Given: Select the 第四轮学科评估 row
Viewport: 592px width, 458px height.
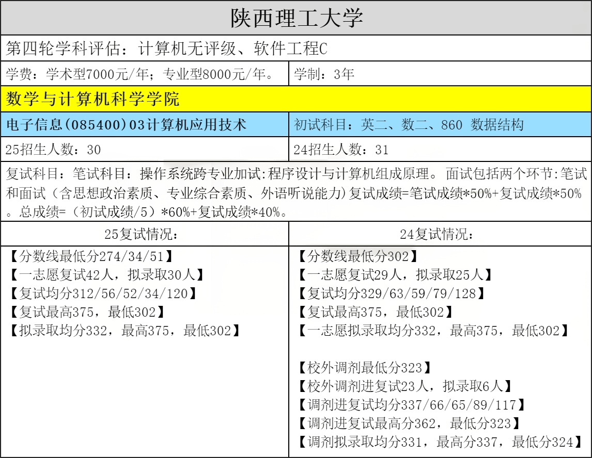Looking at the screenshot, I should pos(166,49).
